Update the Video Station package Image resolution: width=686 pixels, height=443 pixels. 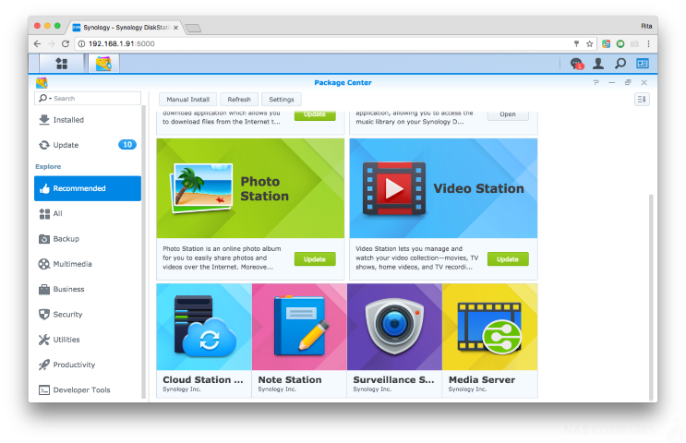[508, 259]
